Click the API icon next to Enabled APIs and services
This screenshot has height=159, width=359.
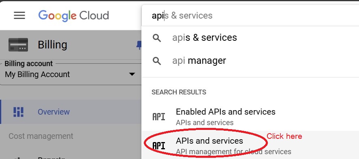tap(159, 117)
